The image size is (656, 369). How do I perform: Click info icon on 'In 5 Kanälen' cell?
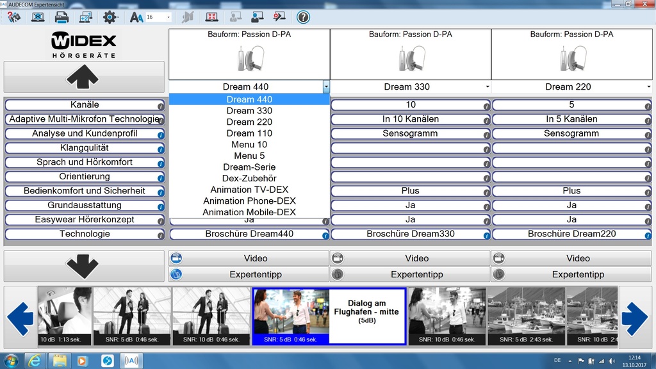(x=648, y=120)
